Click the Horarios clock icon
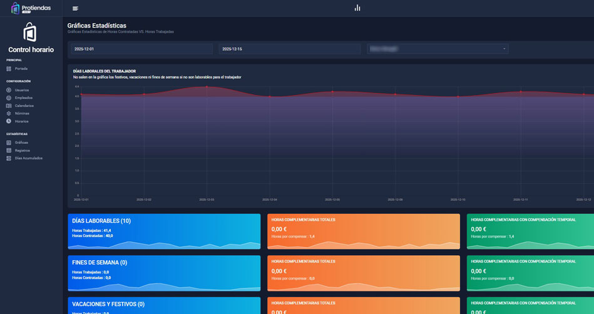 tap(9, 121)
